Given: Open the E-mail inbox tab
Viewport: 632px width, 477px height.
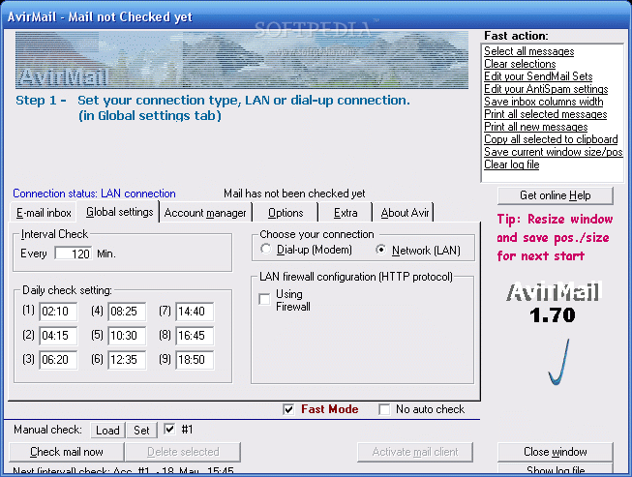Looking at the screenshot, I should [44, 213].
